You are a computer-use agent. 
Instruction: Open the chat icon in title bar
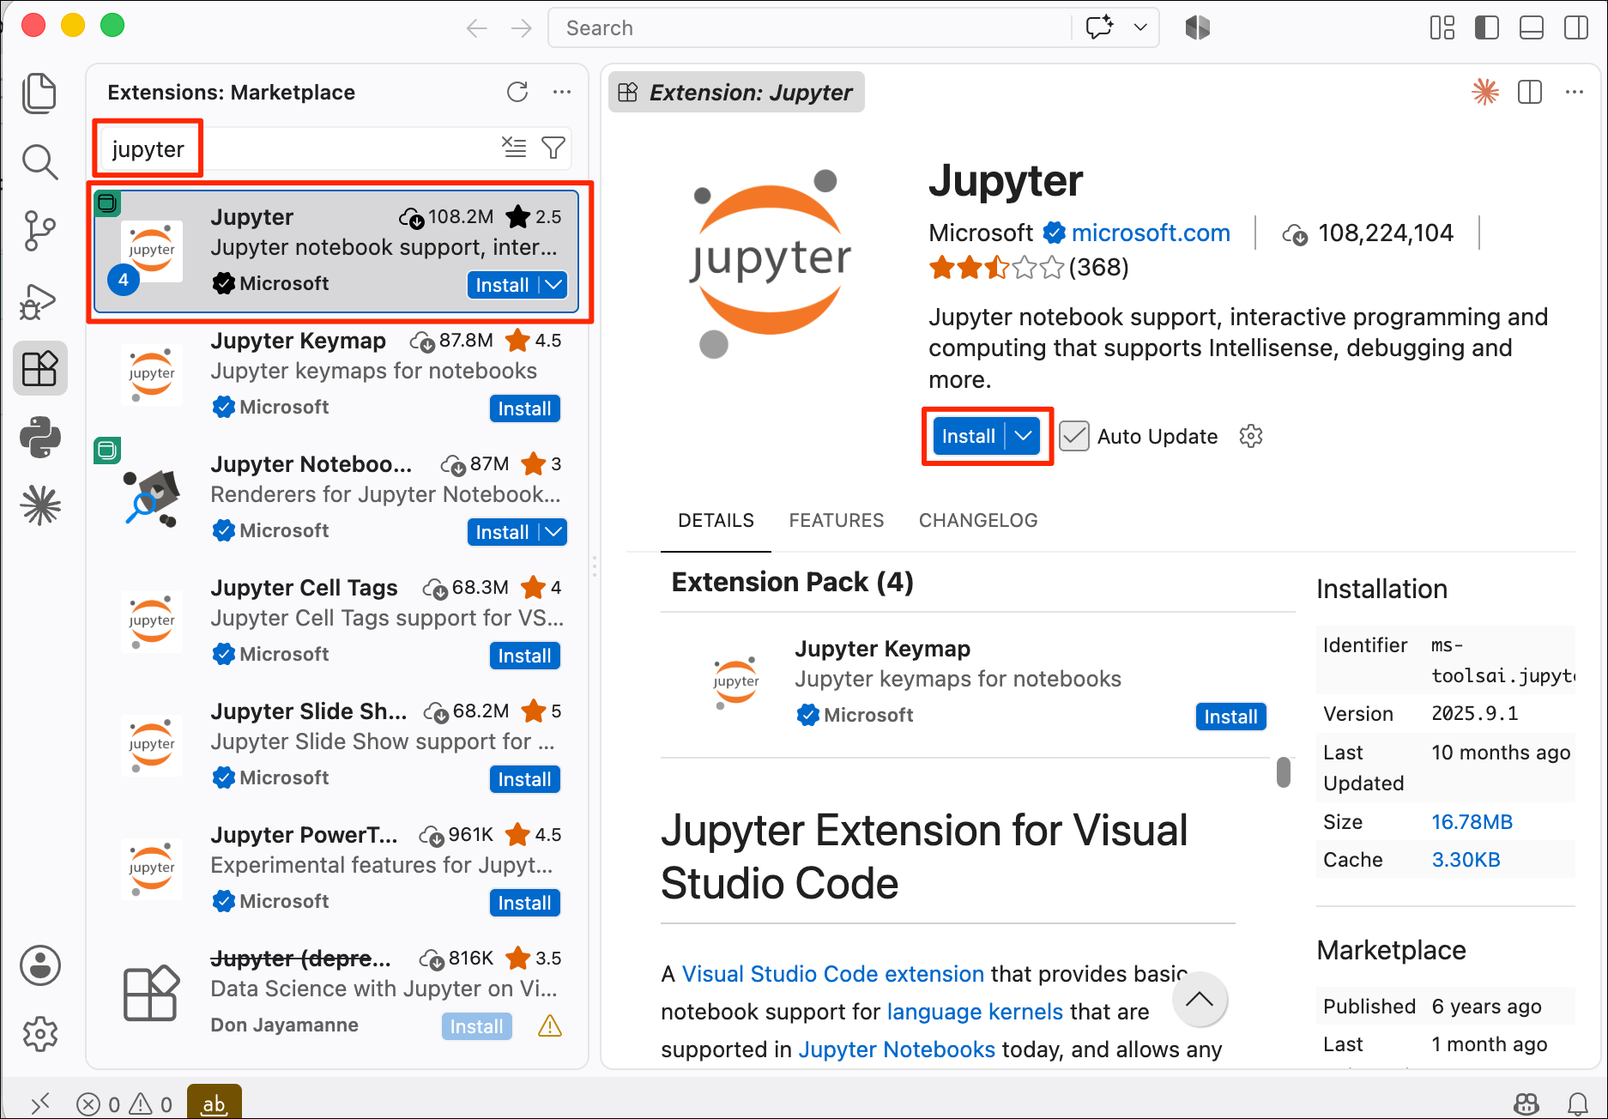pyautogui.click(x=1100, y=27)
